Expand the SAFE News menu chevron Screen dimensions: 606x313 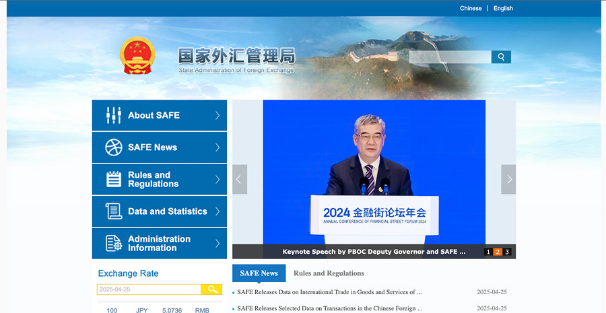(217, 147)
